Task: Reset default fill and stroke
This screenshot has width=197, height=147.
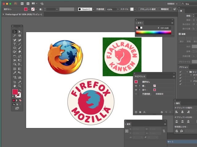Action: 13,97
